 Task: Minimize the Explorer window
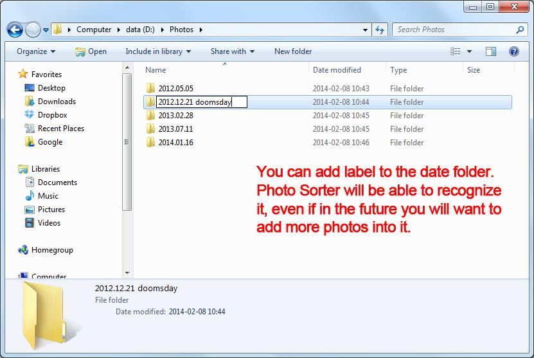473,7
